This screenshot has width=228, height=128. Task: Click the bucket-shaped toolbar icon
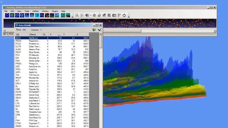pos(99,15)
